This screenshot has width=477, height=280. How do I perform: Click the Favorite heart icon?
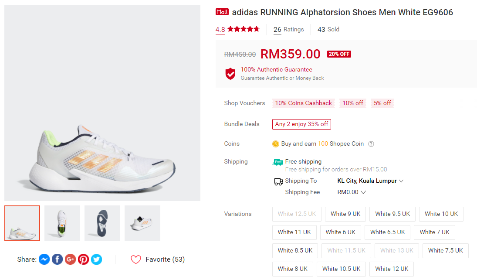[136, 260]
